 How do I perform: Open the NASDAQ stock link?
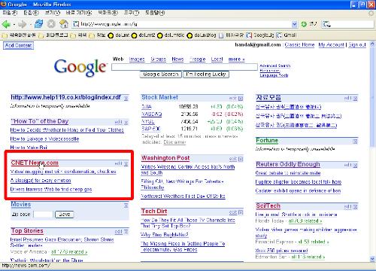(x=152, y=114)
